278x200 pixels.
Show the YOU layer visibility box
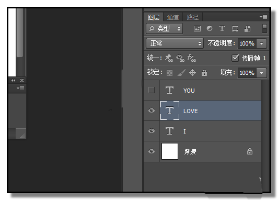152,90
